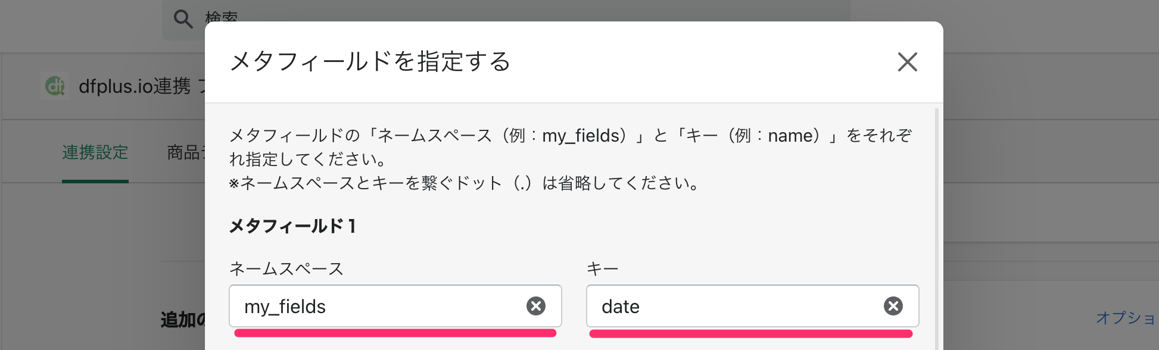Clear the my_fields namespace input
The image size is (1159, 350).
tap(536, 306)
